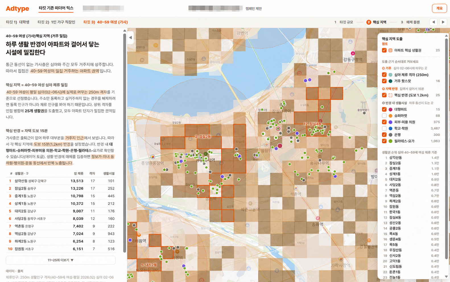This screenshot has height=282, width=450.
Task: Click the 가락시장역 station icon on the map
Action: point(340,259)
